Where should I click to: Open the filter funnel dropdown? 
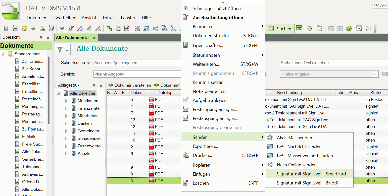click(63, 50)
